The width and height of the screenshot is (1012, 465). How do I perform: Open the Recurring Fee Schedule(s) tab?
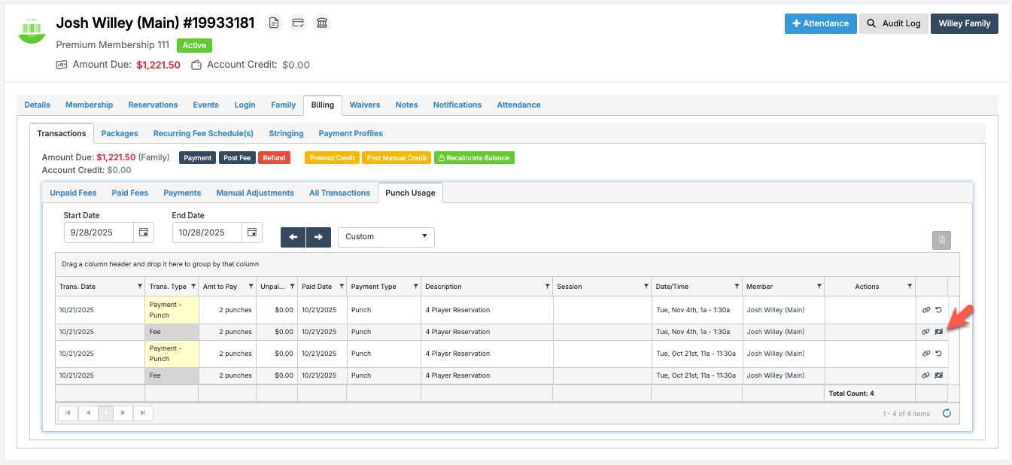(x=203, y=133)
